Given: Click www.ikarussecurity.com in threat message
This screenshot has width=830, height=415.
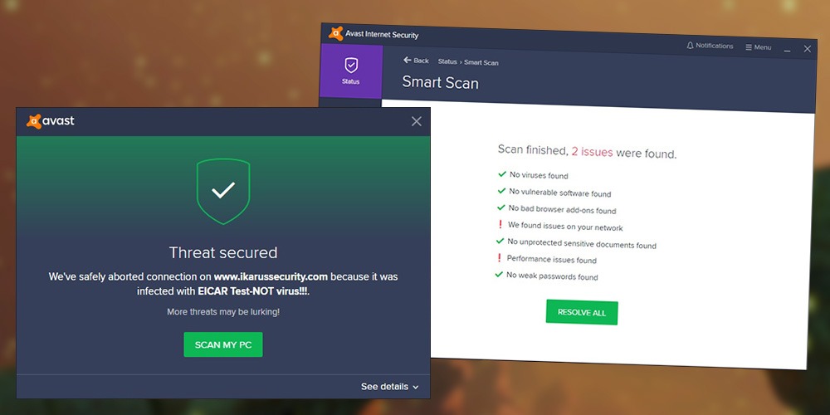Looking at the screenshot, I should [x=271, y=276].
